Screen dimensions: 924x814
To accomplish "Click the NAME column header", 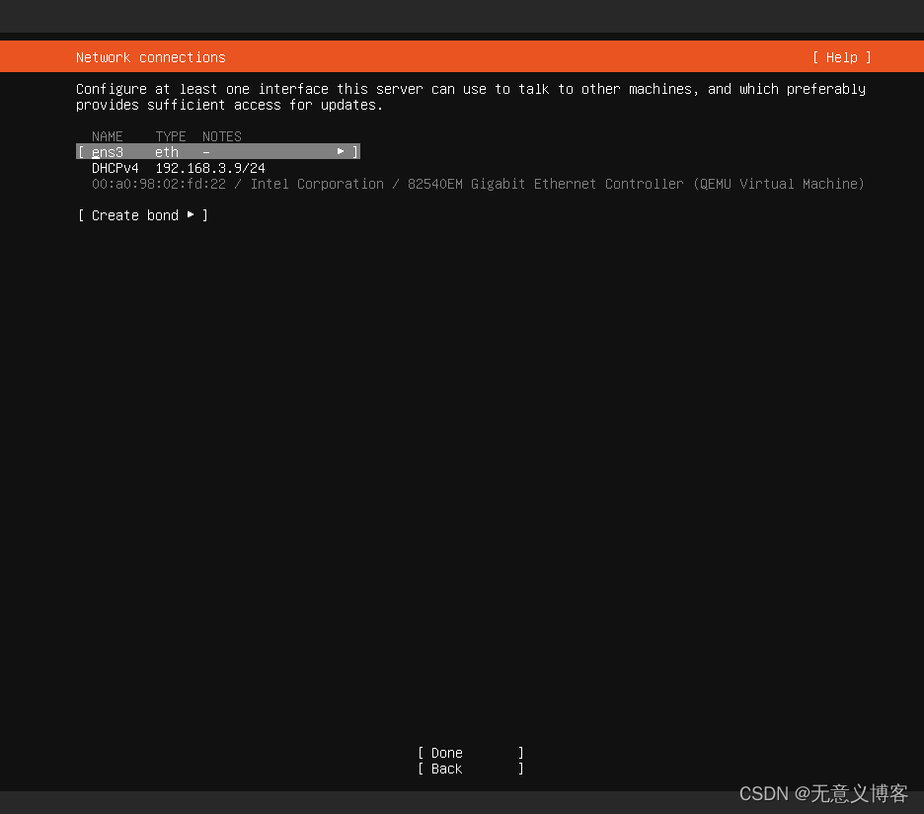I will click(107, 136).
